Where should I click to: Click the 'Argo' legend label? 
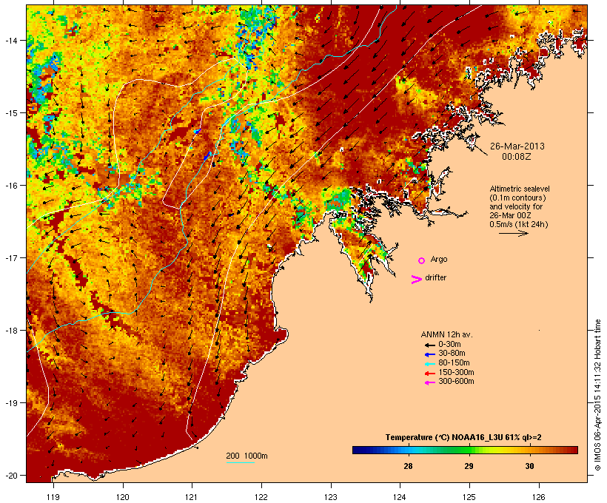click(439, 259)
